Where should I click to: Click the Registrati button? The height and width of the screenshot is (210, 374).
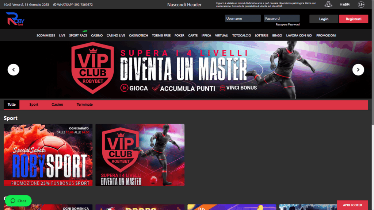(354, 19)
